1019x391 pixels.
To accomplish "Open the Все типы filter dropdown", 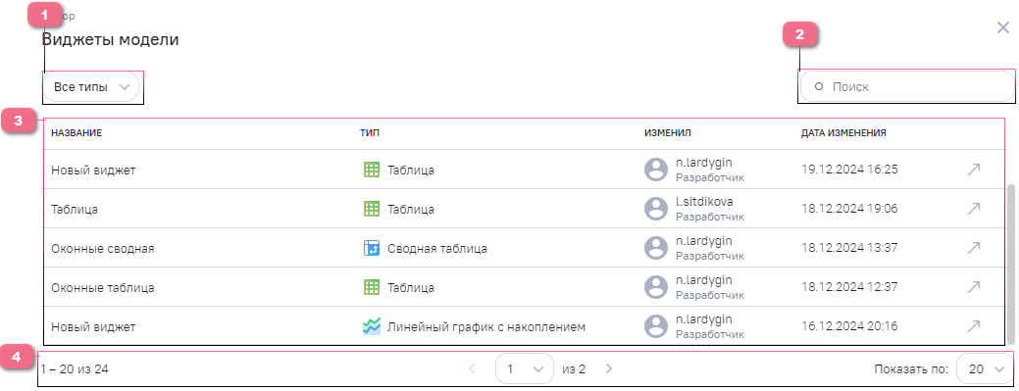I will click(x=91, y=87).
